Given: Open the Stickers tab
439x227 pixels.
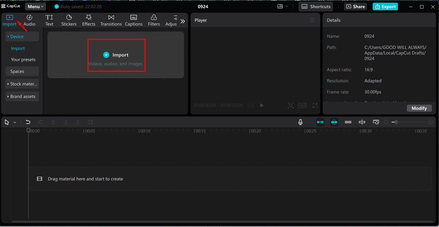Looking at the screenshot, I should (x=69, y=21).
